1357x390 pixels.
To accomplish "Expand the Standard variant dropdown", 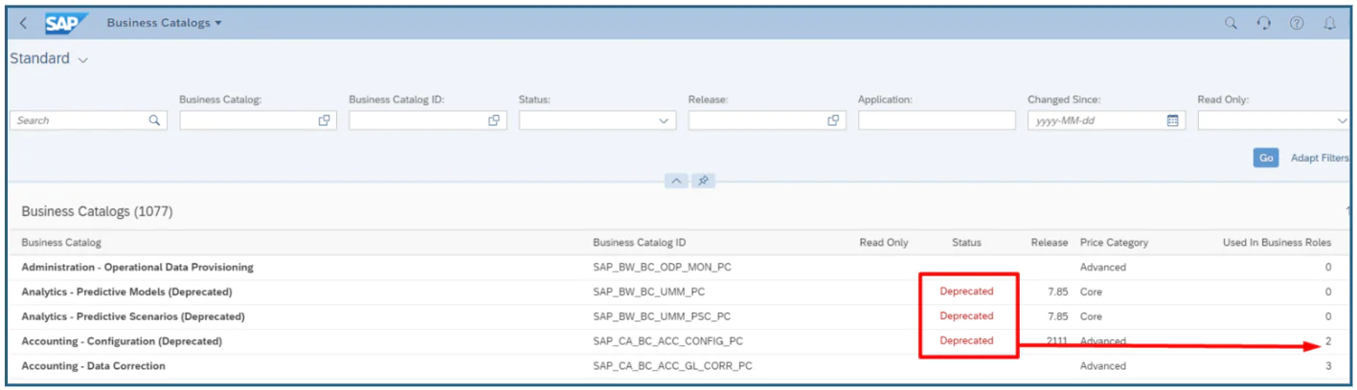I will (x=83, y=59).
